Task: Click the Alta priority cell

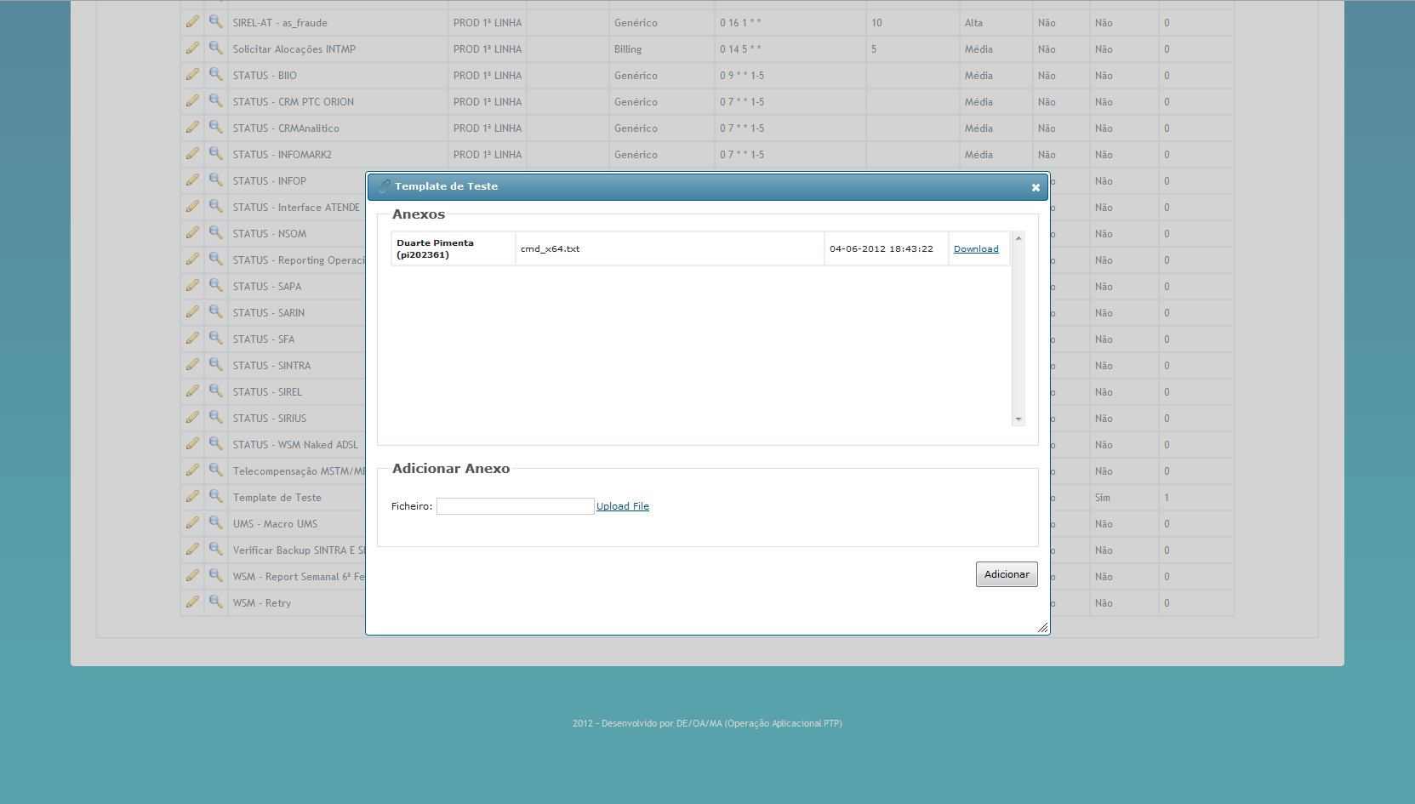Action: coord(973,22)
